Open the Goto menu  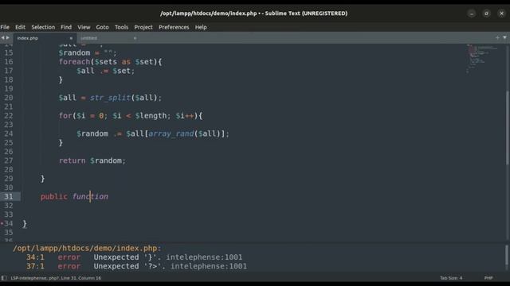pos(102,27)
